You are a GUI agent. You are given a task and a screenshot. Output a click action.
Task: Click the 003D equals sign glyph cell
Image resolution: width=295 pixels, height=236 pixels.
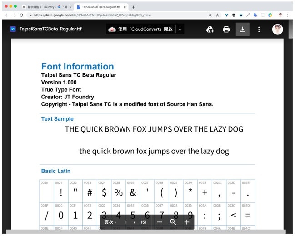click(248, 214)
